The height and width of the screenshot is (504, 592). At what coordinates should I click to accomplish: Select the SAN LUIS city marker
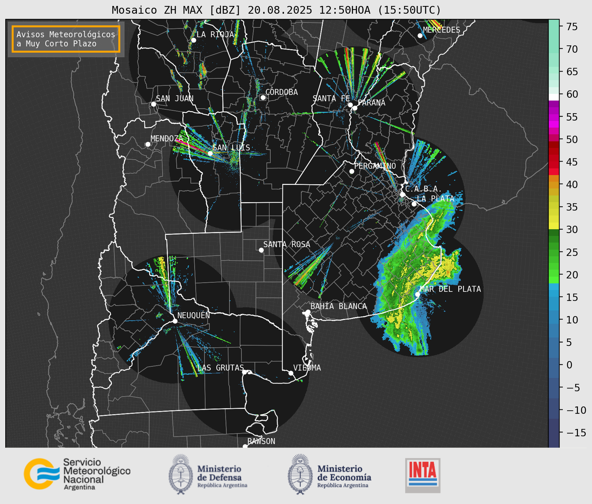[x=210, y=154]
